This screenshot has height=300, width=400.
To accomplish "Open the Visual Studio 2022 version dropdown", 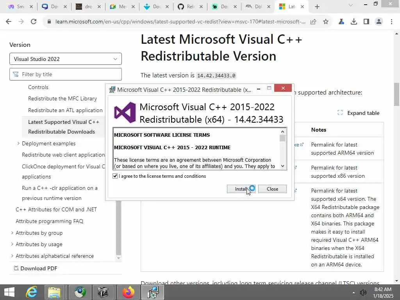I will point(66,59).
